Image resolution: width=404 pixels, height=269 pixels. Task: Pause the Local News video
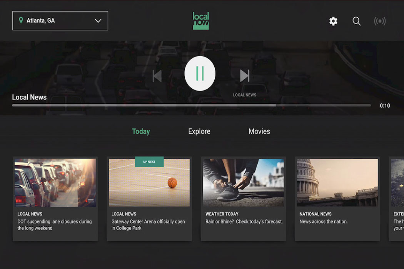point(200,73)
